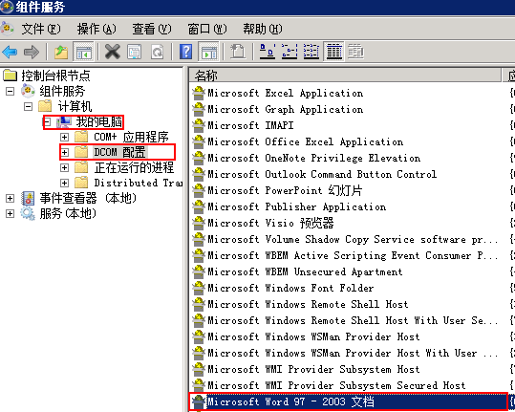Select Microsoft Windows Font Folder
The image size is (515, 412).
[x=290, y=288]
